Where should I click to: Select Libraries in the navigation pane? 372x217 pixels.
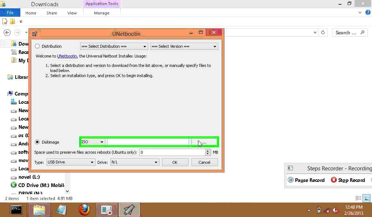point(18,77)
